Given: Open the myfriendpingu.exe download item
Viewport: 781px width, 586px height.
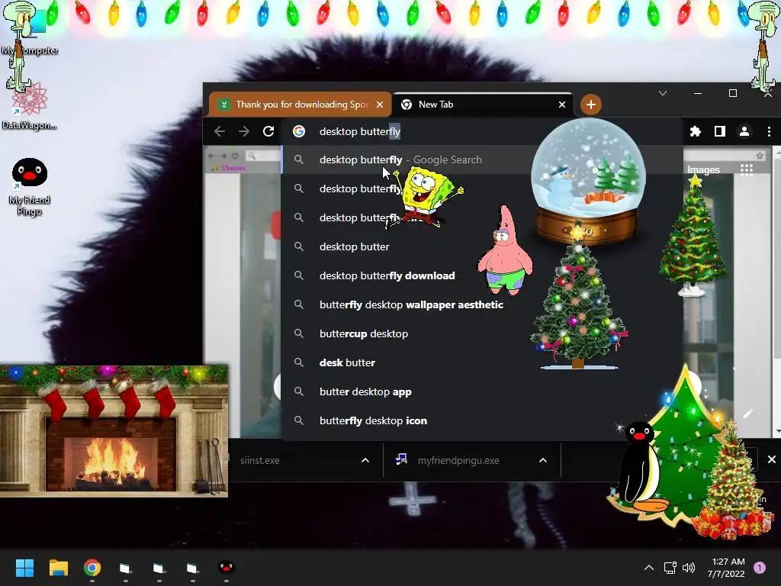Looking at the screenshot, I should (x=458, y=460).
